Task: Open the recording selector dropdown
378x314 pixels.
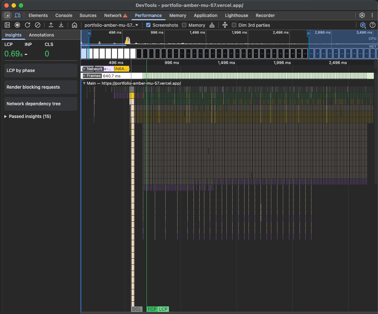Action: click(x=111, y=25)
